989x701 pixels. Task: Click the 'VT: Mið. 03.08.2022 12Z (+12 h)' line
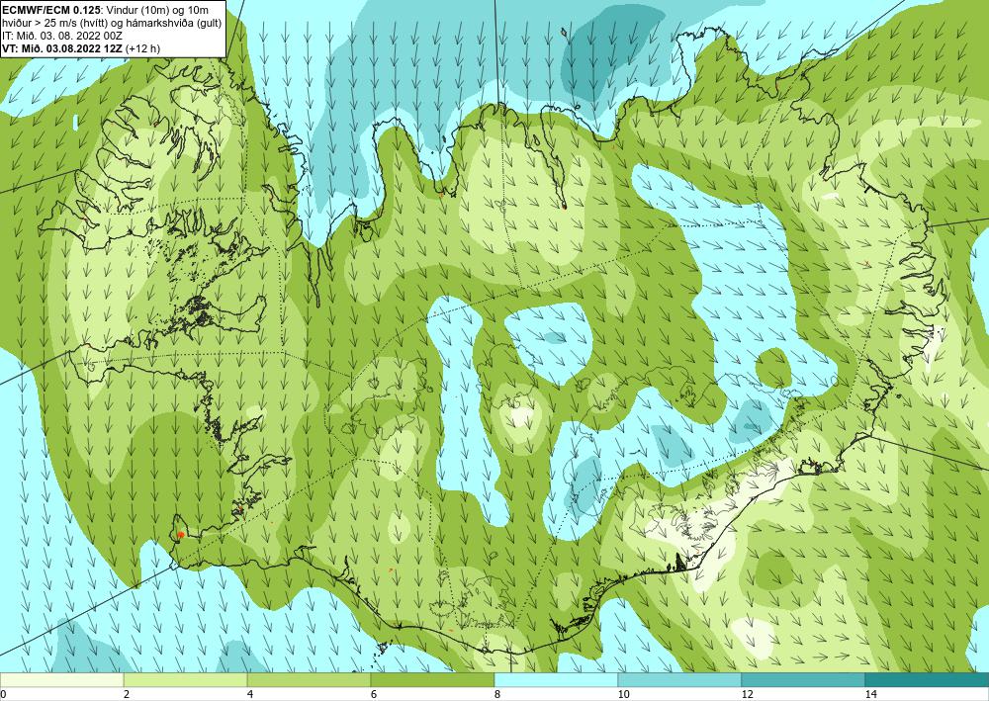point(81,48)
